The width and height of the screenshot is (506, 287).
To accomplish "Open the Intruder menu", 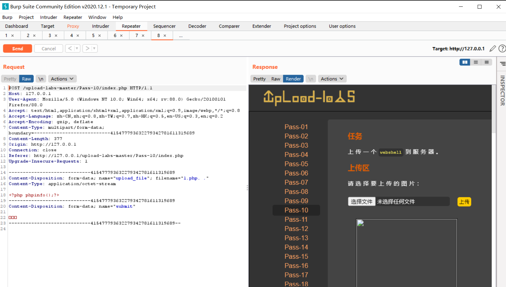I will coord(49,17).
